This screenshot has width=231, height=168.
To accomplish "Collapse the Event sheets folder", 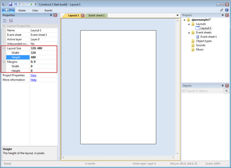I will (189, 33).
